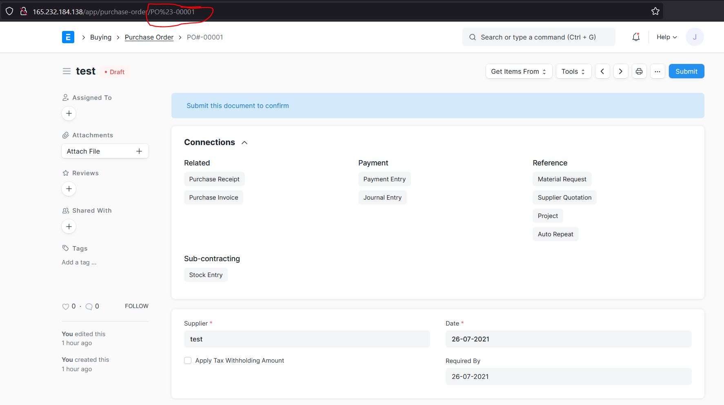Share document via Shared With plus
Image resolution: width=724 pixels, height=405 pixels.
[x=69, y=226]
